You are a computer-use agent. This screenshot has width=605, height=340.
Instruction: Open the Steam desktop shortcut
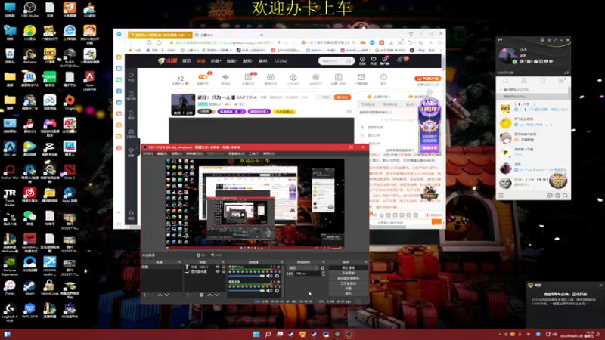[29, 287]
